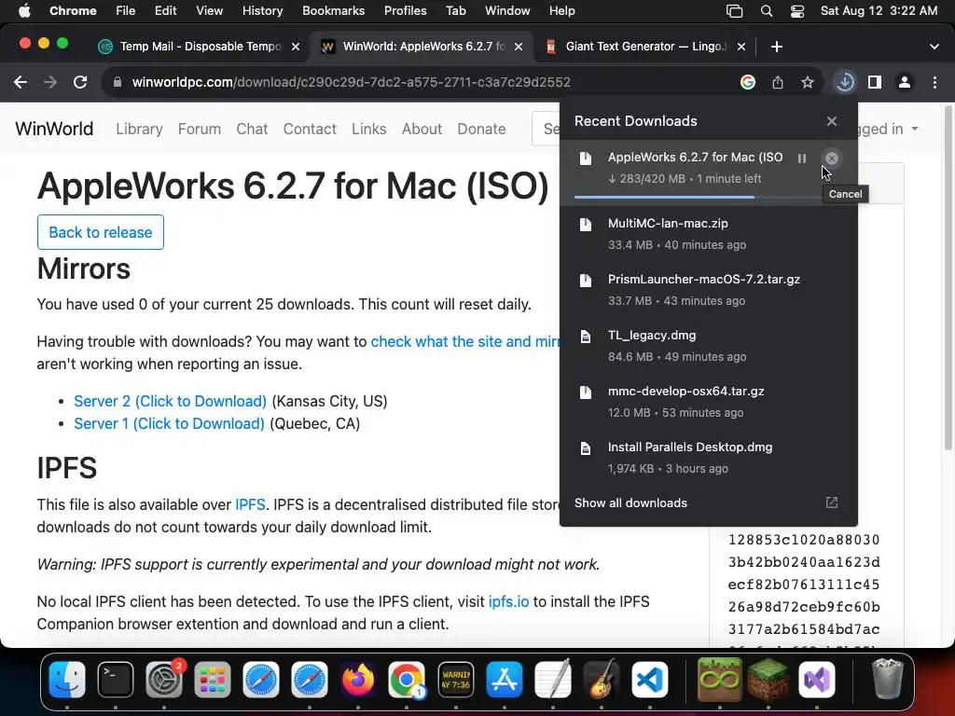
Task: Switch to the Temp Mail tab
Action: click(x=200, y=47)
